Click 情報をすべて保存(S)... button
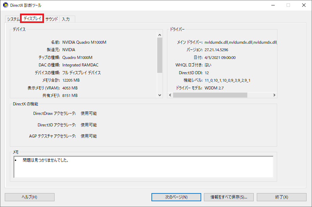 pyautogui.click(x=228, y=197)
